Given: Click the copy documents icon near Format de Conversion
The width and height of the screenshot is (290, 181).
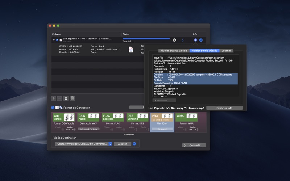Looking at the screenshot, I should pos(61,108).
